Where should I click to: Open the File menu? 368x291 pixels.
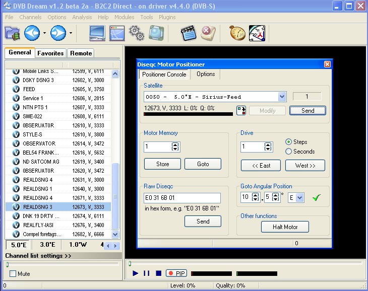9,17
